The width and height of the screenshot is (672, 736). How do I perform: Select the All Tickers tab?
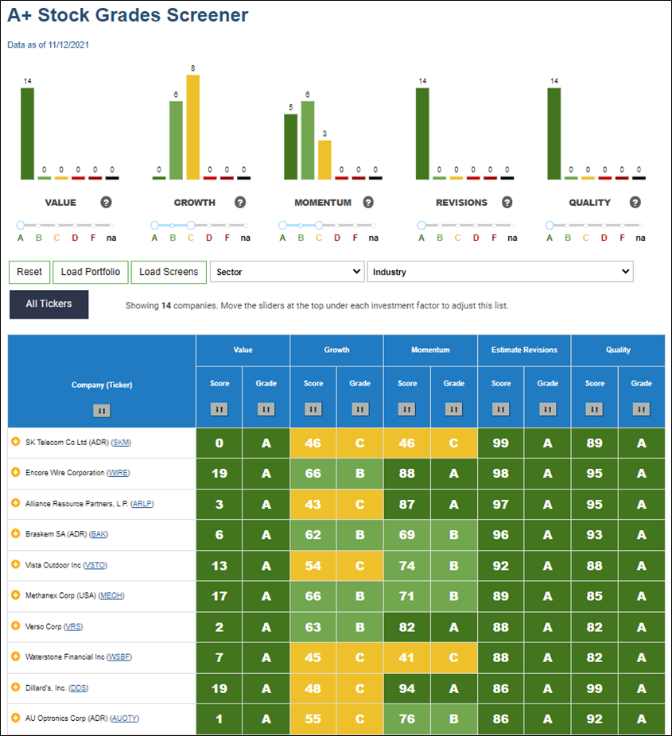click(x=49, y=304)
